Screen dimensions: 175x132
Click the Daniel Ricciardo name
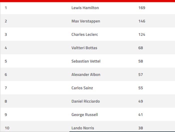85,101
